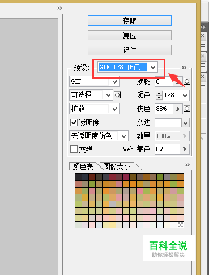
Task: Click the 杂边 matte color field
Action: [168, 123]
